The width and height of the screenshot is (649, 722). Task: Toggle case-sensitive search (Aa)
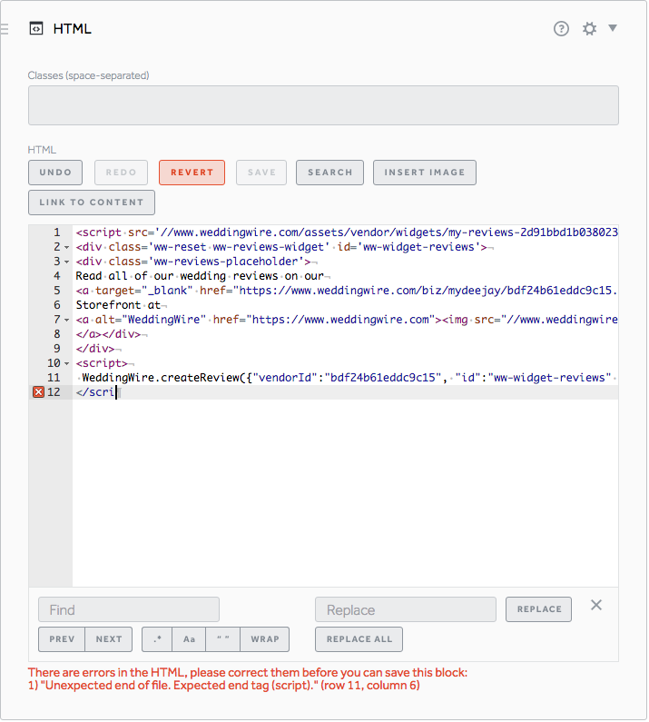[189, 639]
